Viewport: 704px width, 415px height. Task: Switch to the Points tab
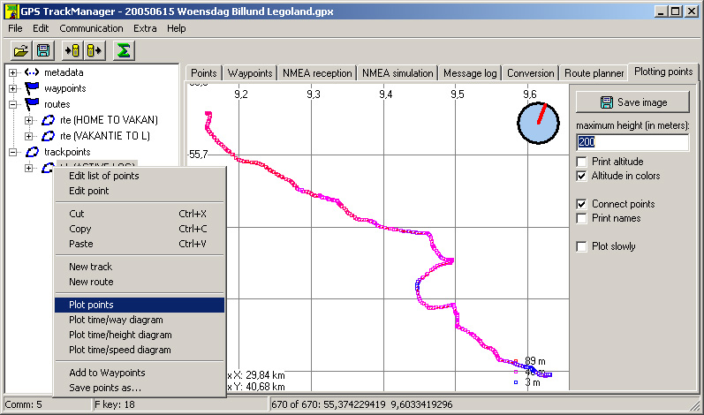point(204,73)
